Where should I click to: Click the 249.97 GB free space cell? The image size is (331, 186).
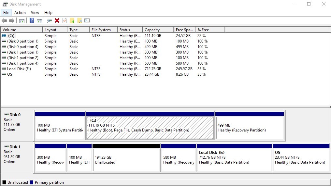coord(184,69)
